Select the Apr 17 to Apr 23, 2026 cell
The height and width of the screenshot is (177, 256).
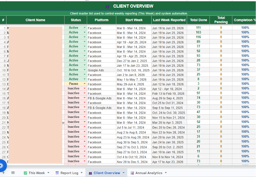point(169,162)
